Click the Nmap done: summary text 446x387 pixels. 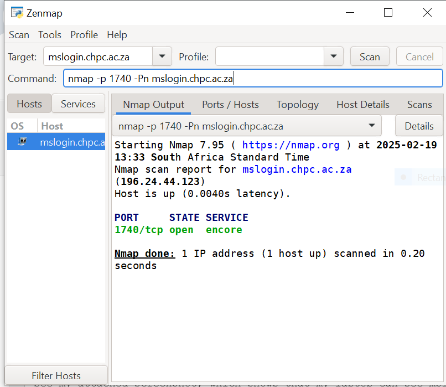click(145, 253)
